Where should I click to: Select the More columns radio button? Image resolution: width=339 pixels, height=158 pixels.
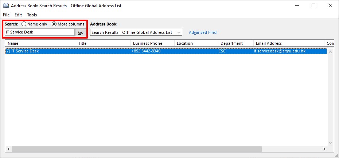point(54,24)
